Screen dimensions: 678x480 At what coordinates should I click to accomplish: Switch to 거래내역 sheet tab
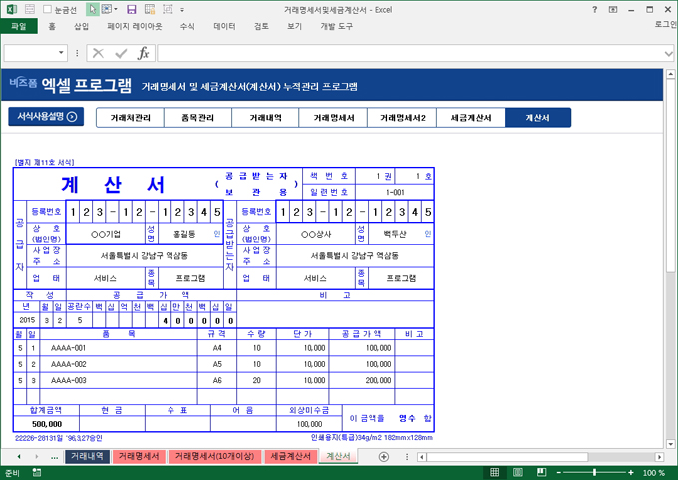point(87,456)
